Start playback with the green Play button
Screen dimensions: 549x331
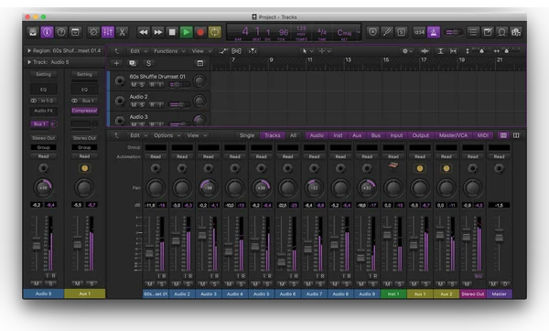point(187,32)
